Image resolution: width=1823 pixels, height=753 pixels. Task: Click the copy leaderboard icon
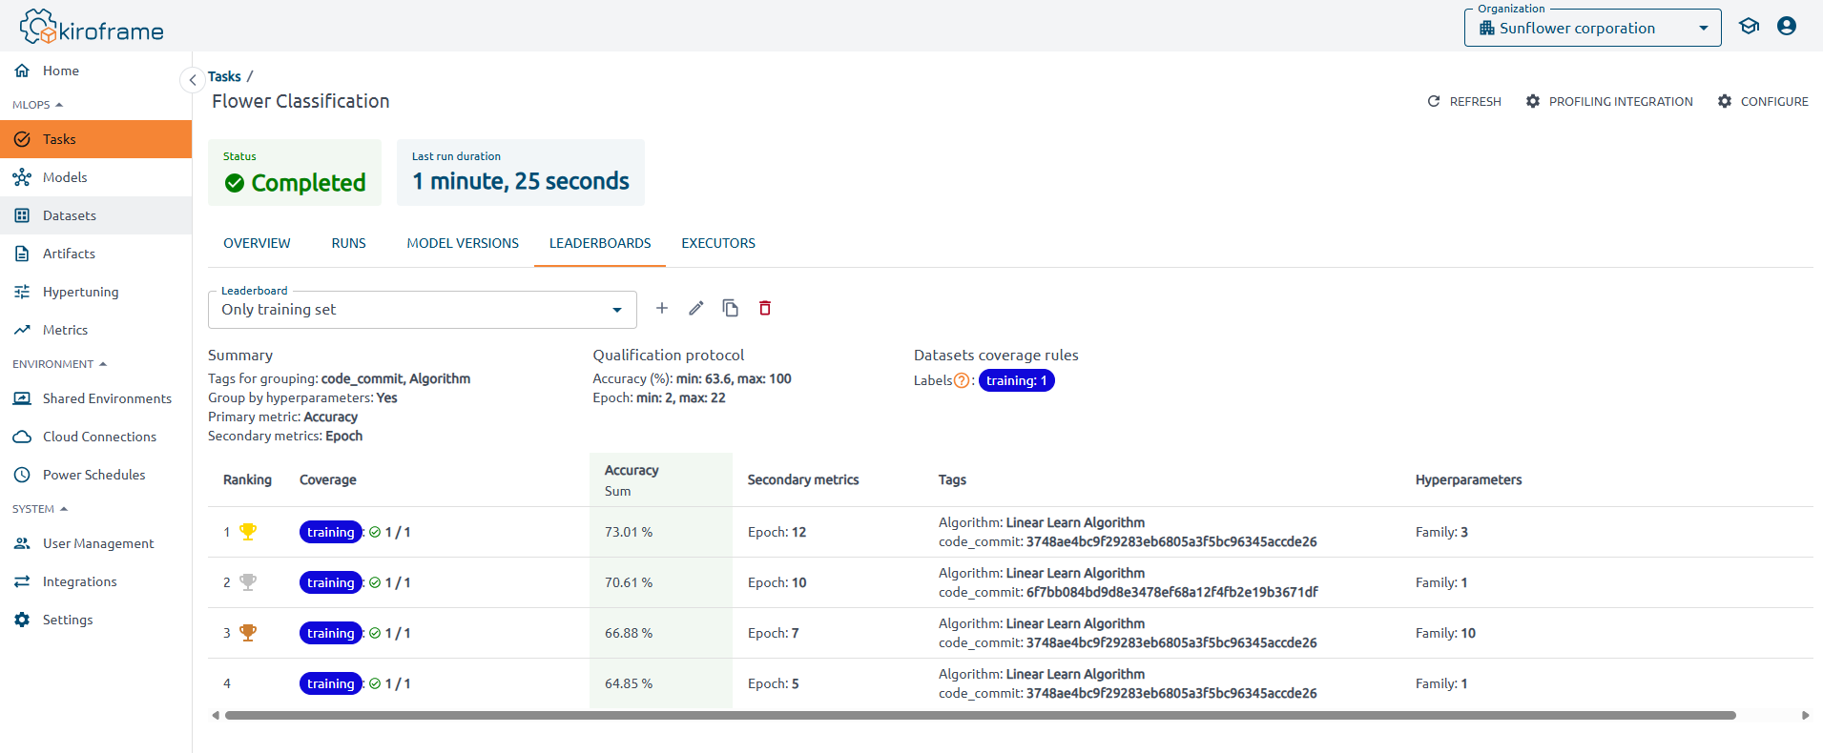click(x=731, y=308)
